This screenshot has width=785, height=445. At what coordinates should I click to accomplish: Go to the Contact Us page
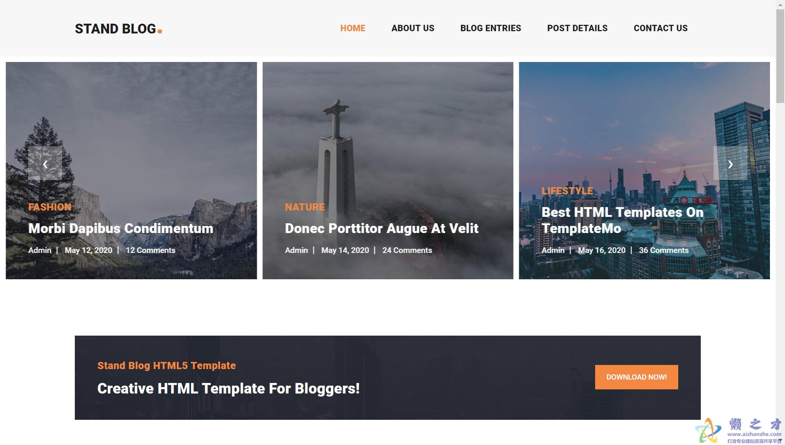(661, 28)
